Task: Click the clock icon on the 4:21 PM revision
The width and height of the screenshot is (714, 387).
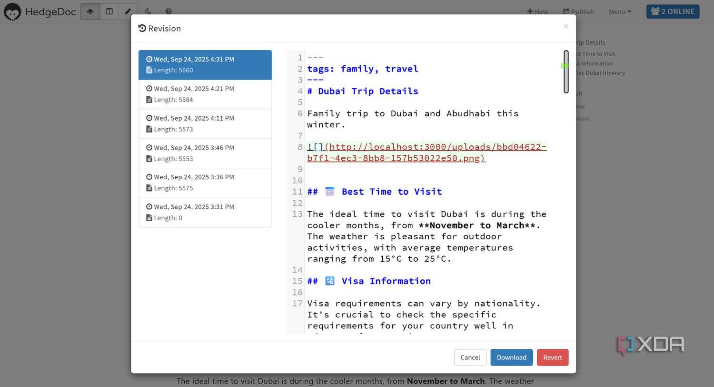Action: click(x=149, y=89)
